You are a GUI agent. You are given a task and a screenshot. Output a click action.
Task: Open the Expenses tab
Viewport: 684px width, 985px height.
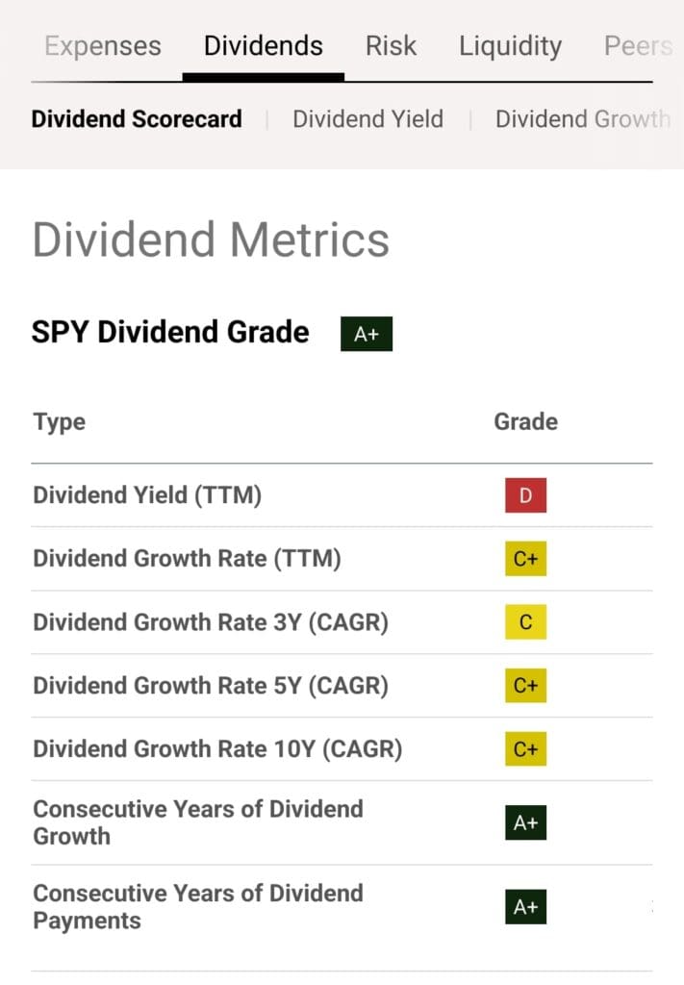[x=103, y=46]
